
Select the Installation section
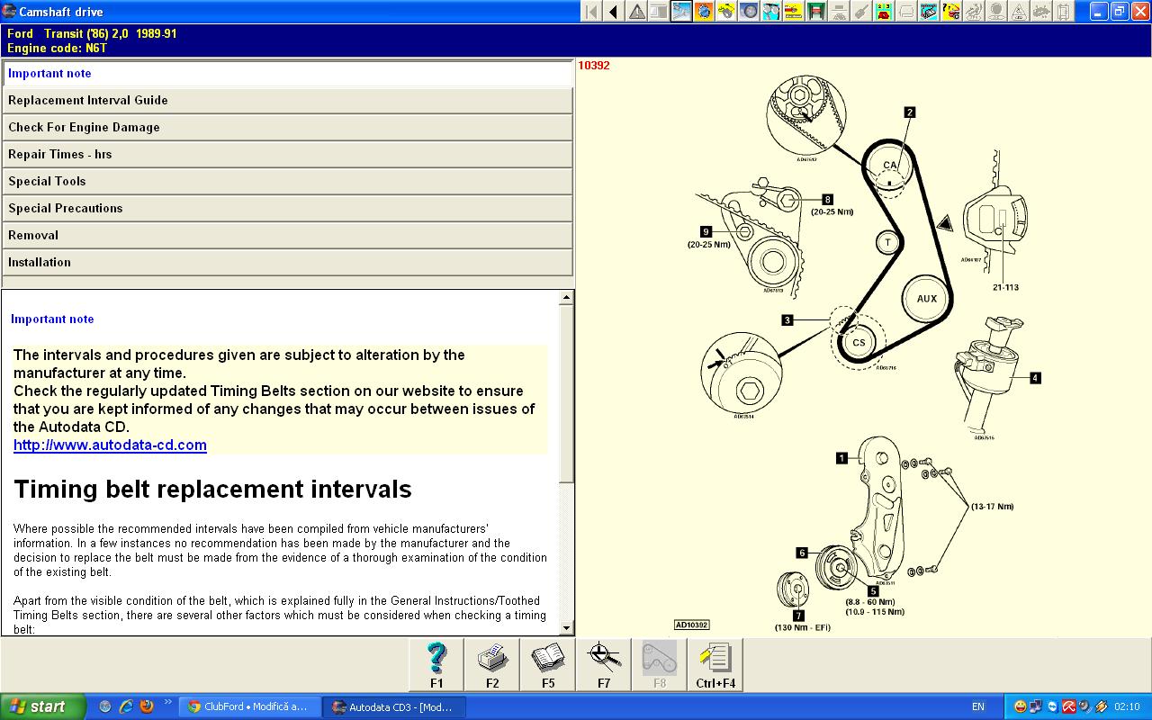[286, 263]
